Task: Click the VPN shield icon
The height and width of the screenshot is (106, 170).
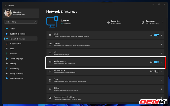Action: 50,53
